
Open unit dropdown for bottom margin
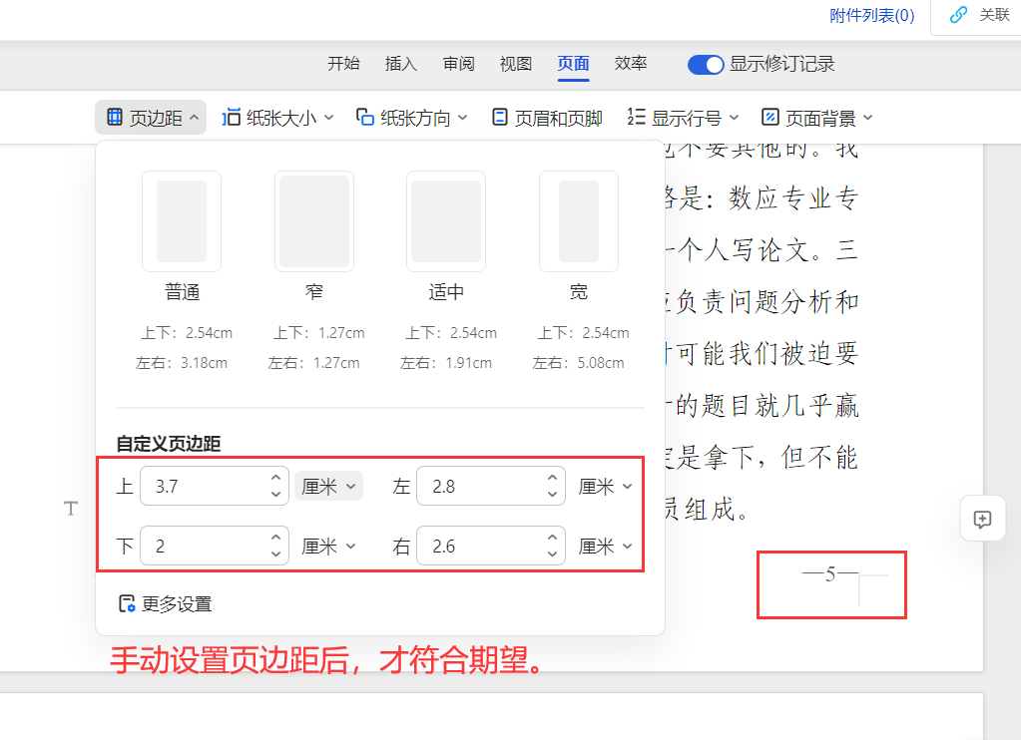pos(328,547)
